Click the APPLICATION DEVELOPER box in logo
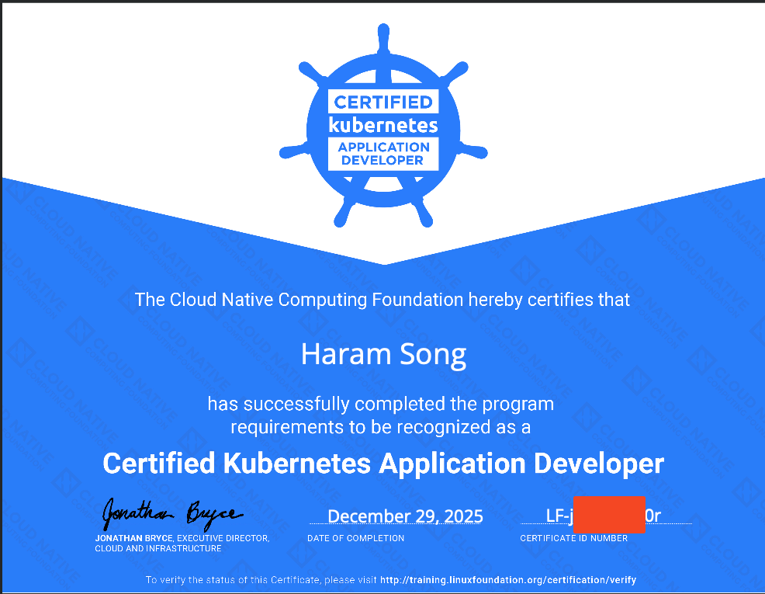The image size is (765, 594). pos(382,153)
